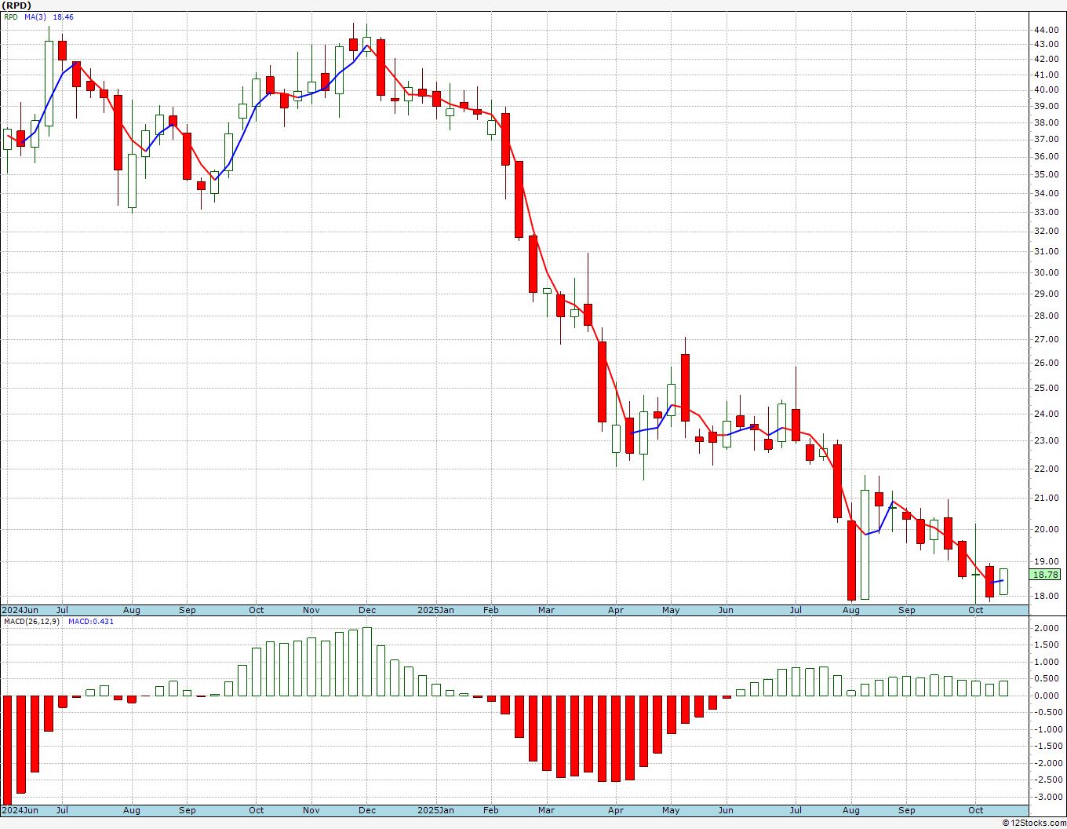
Task: Click the May label under MACD panel
Action: point(671,810)
